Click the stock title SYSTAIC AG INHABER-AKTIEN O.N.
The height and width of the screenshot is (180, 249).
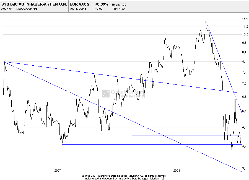pos(34,4)
